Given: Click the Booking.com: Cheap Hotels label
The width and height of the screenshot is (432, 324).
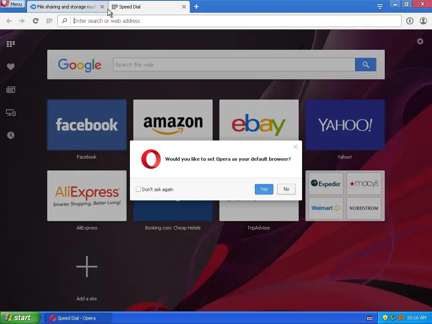Looking at the screenshot, I should [x=173, y=228].
